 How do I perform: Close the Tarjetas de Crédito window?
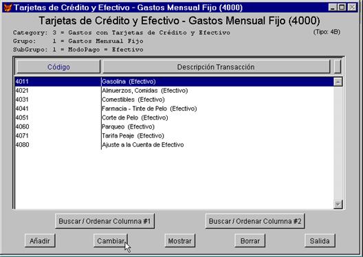click(x=352, y=8)
